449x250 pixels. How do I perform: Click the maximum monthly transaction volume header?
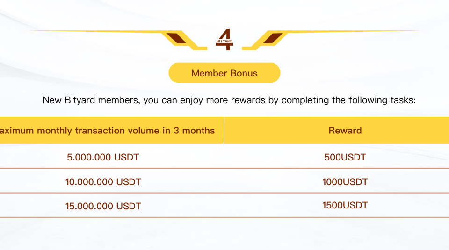tap(107, 131)
